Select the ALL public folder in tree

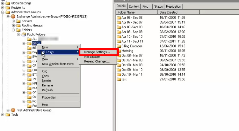pyautogui.click(x=35, y=39)
